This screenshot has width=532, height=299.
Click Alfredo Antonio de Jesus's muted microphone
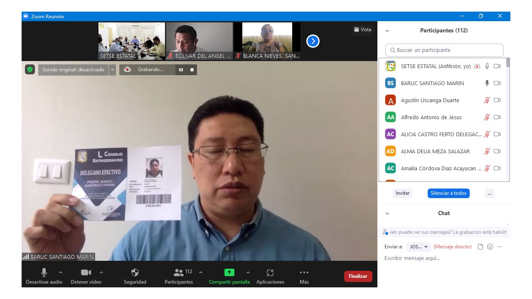point(487,117)
